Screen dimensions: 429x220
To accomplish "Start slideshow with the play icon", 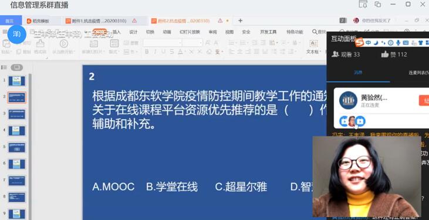I will pyautogui.click(x=64, y=43).
